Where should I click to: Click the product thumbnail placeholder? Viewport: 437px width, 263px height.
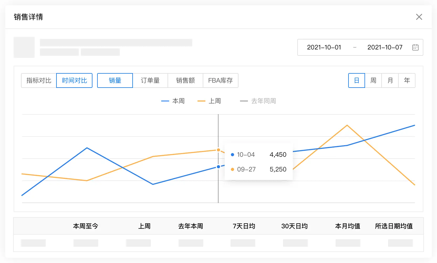click(x=24, y=47)
